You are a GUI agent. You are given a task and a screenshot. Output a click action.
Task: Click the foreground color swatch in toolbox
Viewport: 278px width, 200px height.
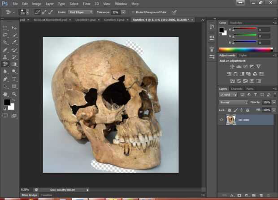click(7, 102)
